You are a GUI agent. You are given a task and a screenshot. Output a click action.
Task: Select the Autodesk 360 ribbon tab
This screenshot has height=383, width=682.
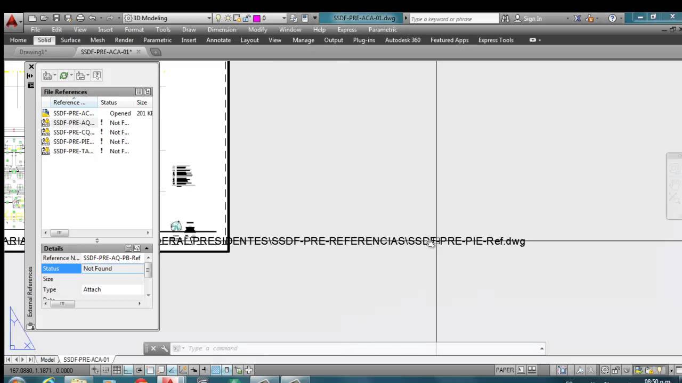click(x=403, y=40)
